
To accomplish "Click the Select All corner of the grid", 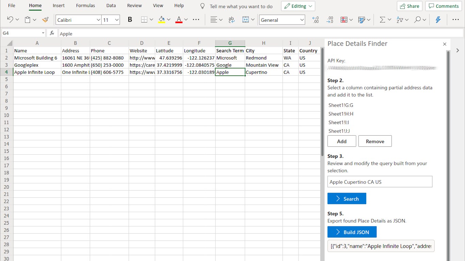I will point(6,43).
